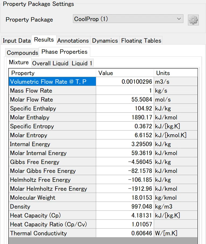Click the value 1890.17
This screenshot has height=244, width=206.
point(125,117)
